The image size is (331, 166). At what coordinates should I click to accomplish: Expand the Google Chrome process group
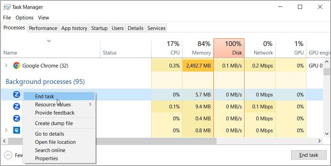[6, 65]
